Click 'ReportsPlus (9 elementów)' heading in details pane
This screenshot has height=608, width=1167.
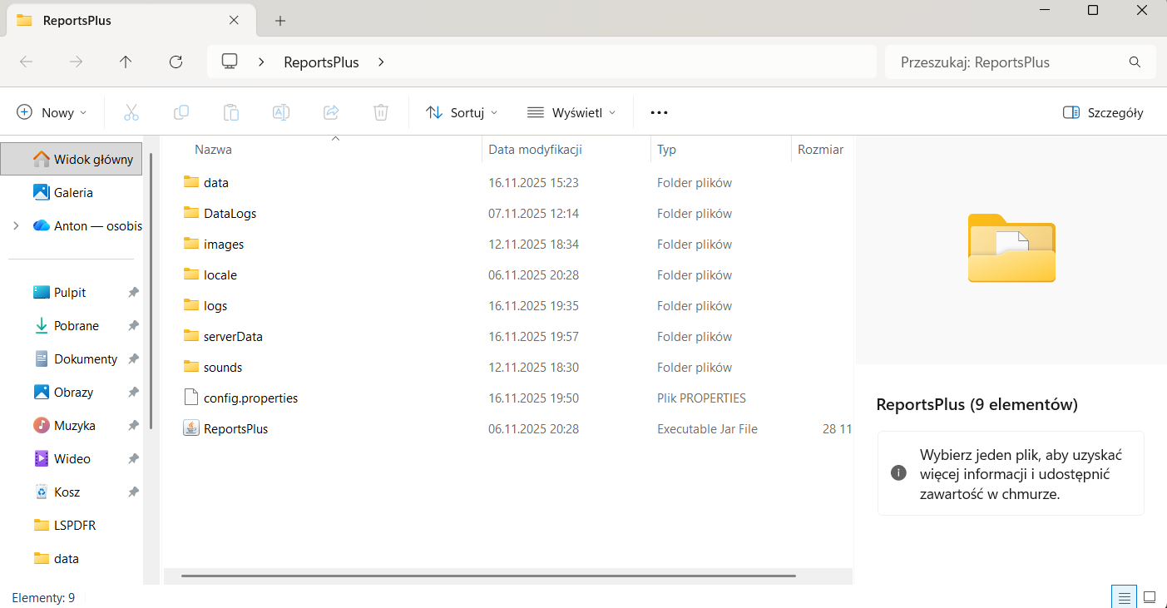tap(977, 405)
